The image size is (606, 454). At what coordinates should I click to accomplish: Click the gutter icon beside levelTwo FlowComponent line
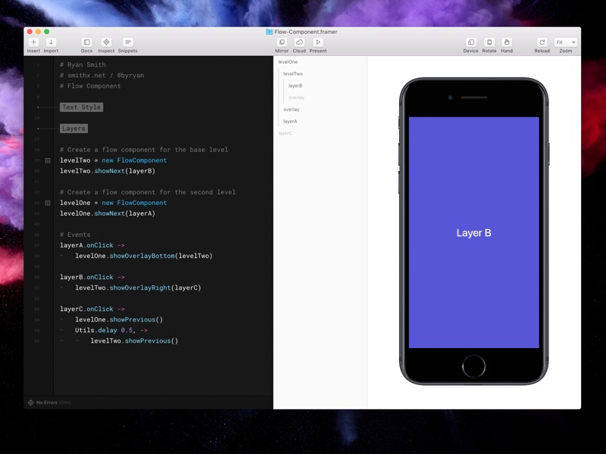(x=48, y=160)
